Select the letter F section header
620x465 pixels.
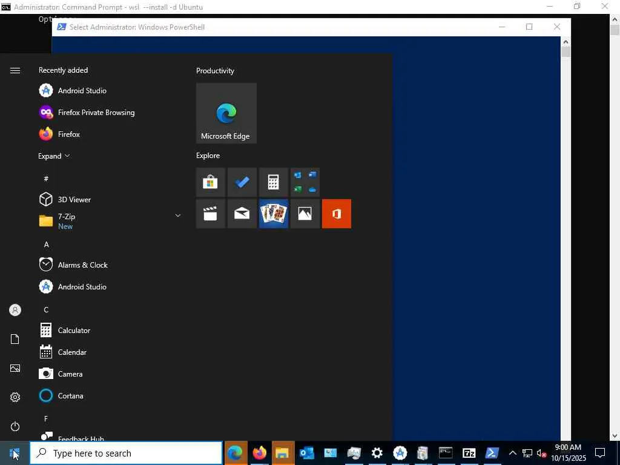(x=46, y=419)
